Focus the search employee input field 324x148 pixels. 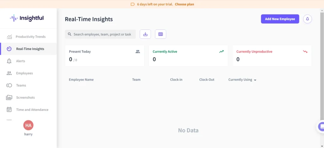[x=100, y=34]
